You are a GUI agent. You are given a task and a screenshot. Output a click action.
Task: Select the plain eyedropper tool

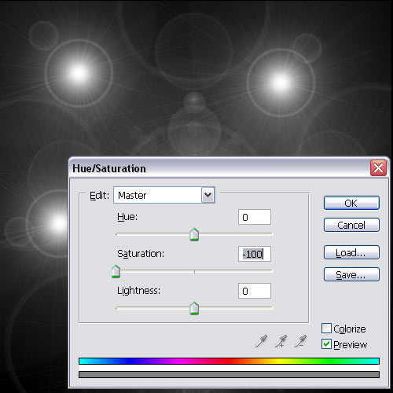[261, 341]
